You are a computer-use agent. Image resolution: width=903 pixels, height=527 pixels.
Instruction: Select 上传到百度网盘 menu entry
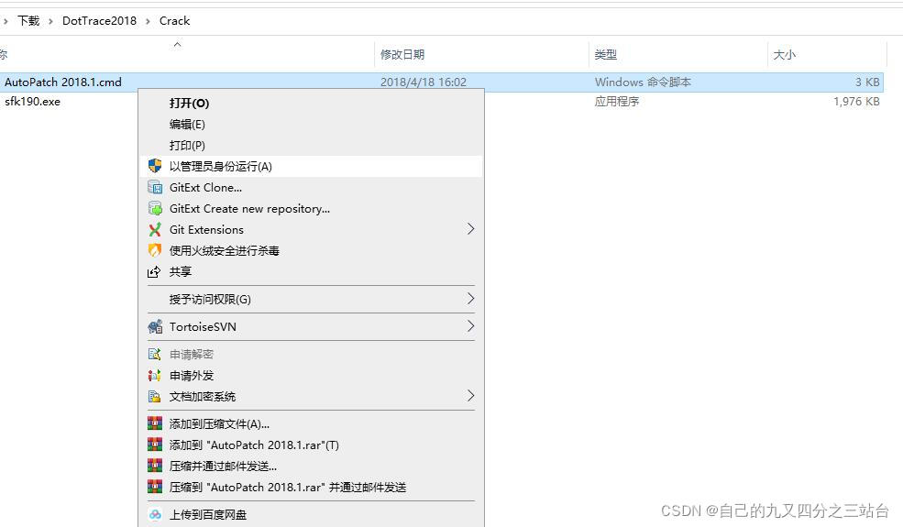(x=312, y=514)
